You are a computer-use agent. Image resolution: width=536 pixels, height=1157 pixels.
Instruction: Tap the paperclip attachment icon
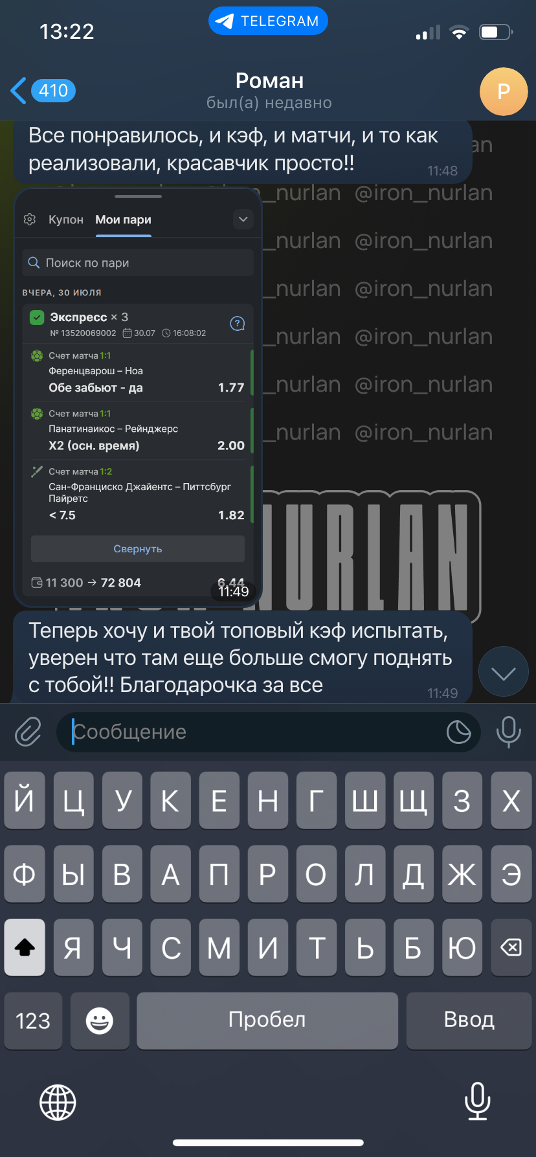click(x=28, y=732)
